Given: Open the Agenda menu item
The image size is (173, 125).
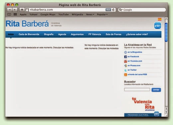Looking at the screenshot, I should coord(62,34).
